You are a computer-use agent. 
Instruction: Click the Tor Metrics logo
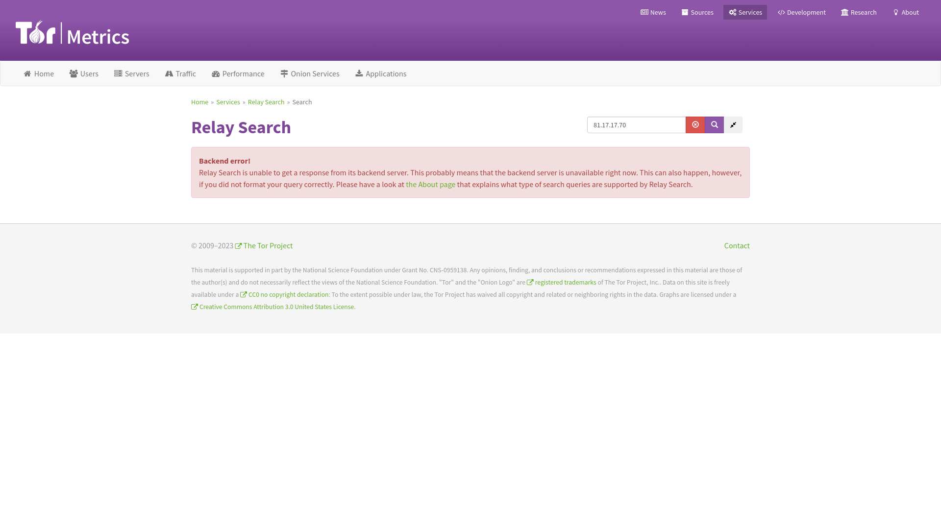[x=73, y=32]
